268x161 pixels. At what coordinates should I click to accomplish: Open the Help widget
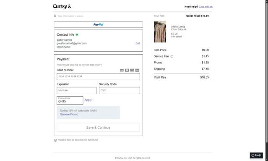pos(256,156)
